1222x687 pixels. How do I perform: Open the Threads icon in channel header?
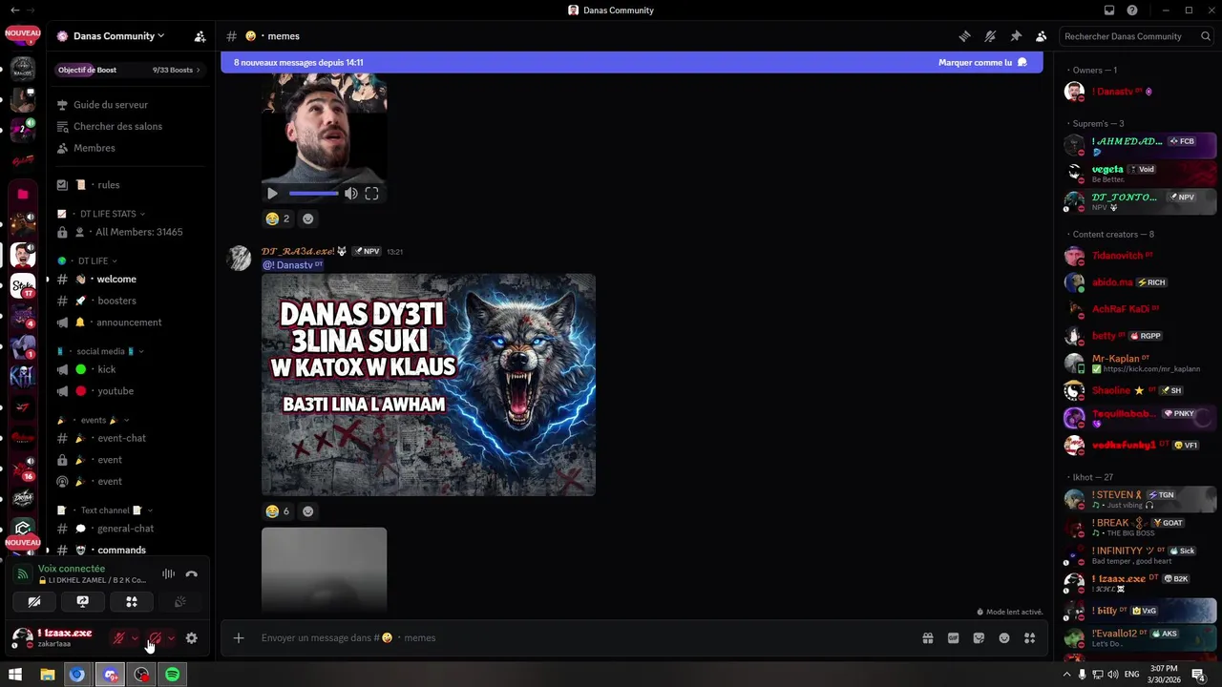(x=964, y=36)
